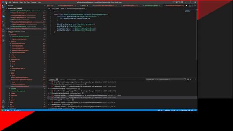Open the Selection menu

pos(15,2)
